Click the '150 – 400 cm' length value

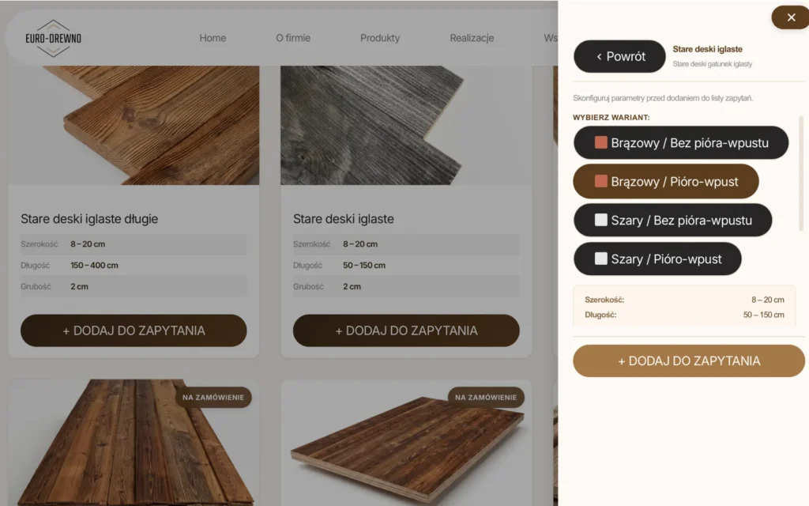(95, 266)
